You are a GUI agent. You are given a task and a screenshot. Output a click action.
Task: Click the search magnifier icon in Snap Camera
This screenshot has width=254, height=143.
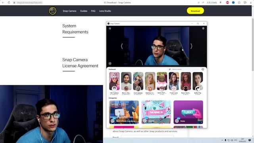pos(169,70)
